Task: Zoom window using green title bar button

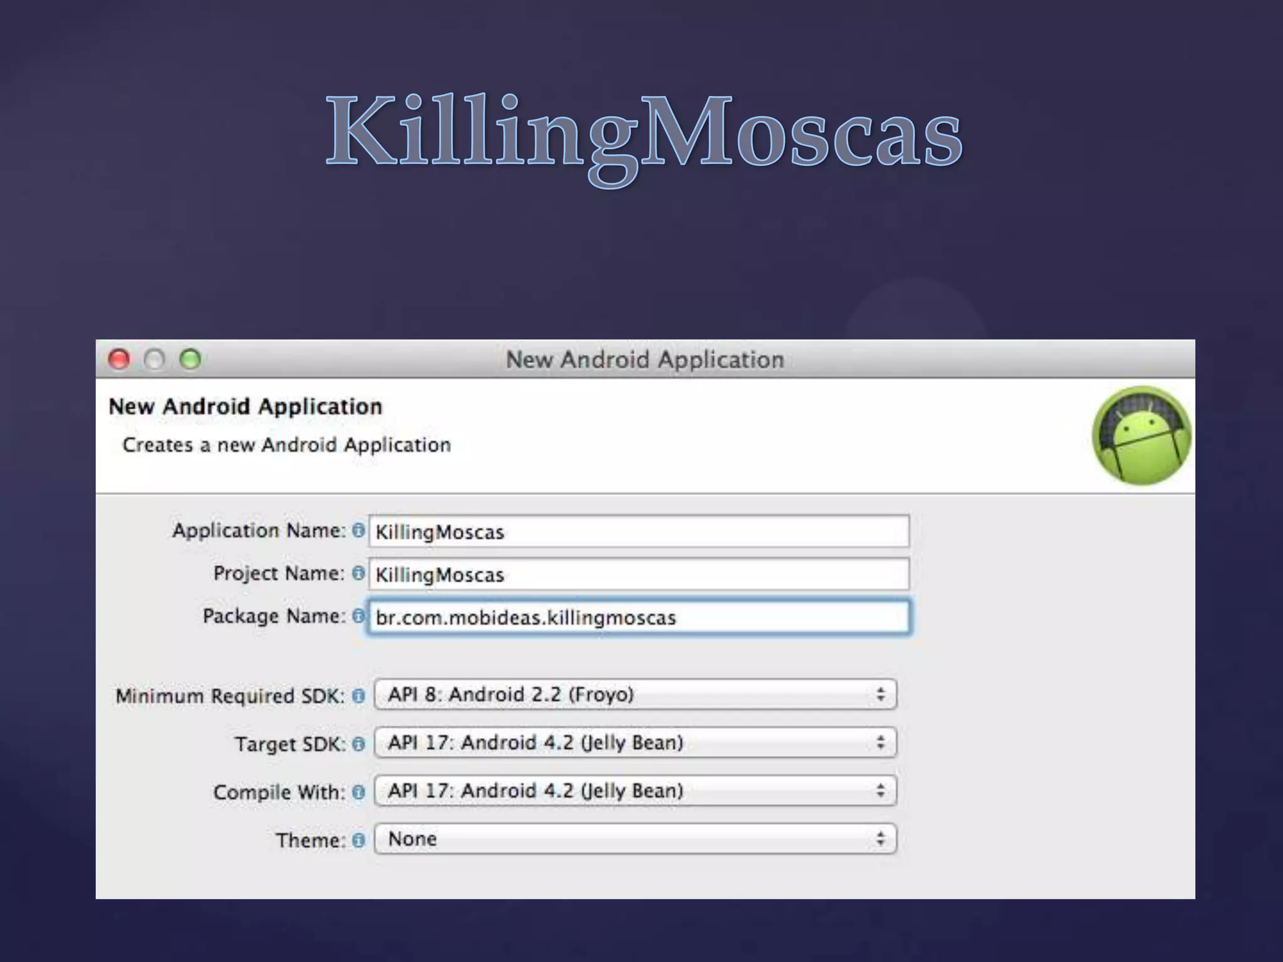Action: pyautogui.click(x=190, y=359)
